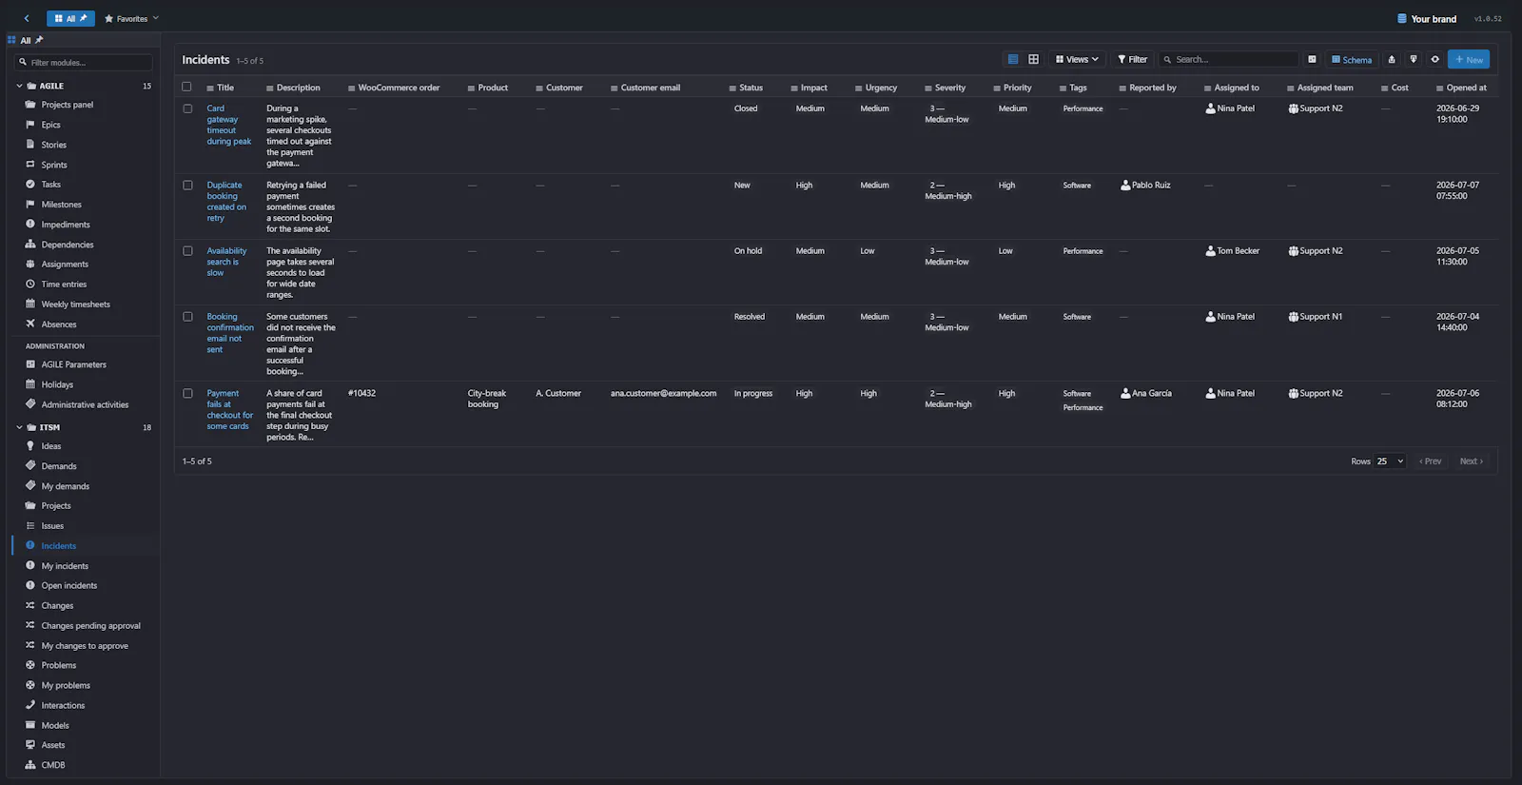Open Card gateway timeout during peak incident
Screen dimensions: 1522x785
[x=229, y=125]
